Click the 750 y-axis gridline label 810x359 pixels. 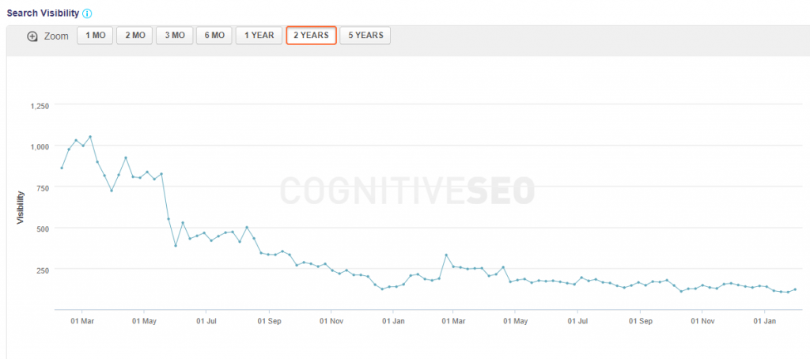[43, 187]
